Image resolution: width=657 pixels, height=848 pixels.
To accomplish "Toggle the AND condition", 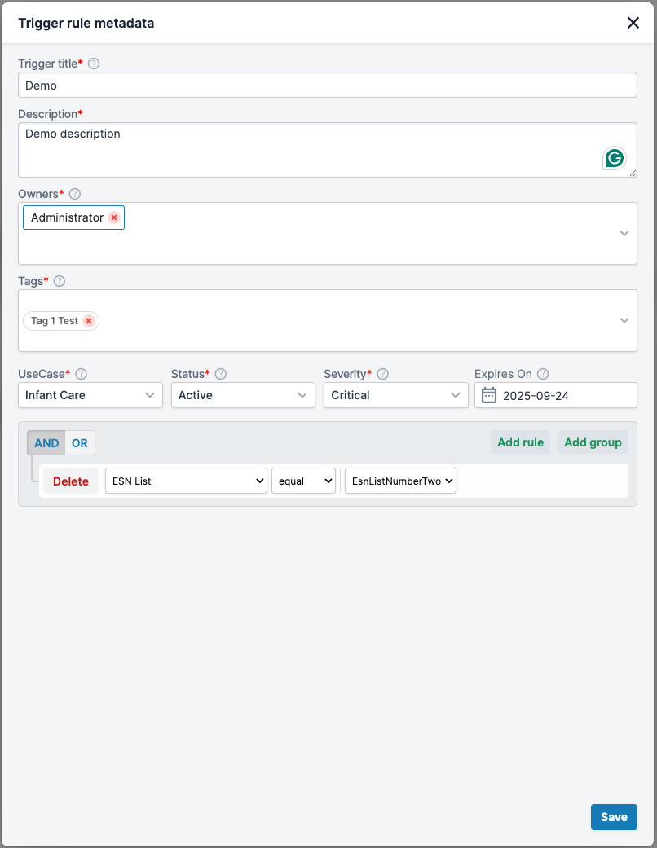I will (46, 443).
